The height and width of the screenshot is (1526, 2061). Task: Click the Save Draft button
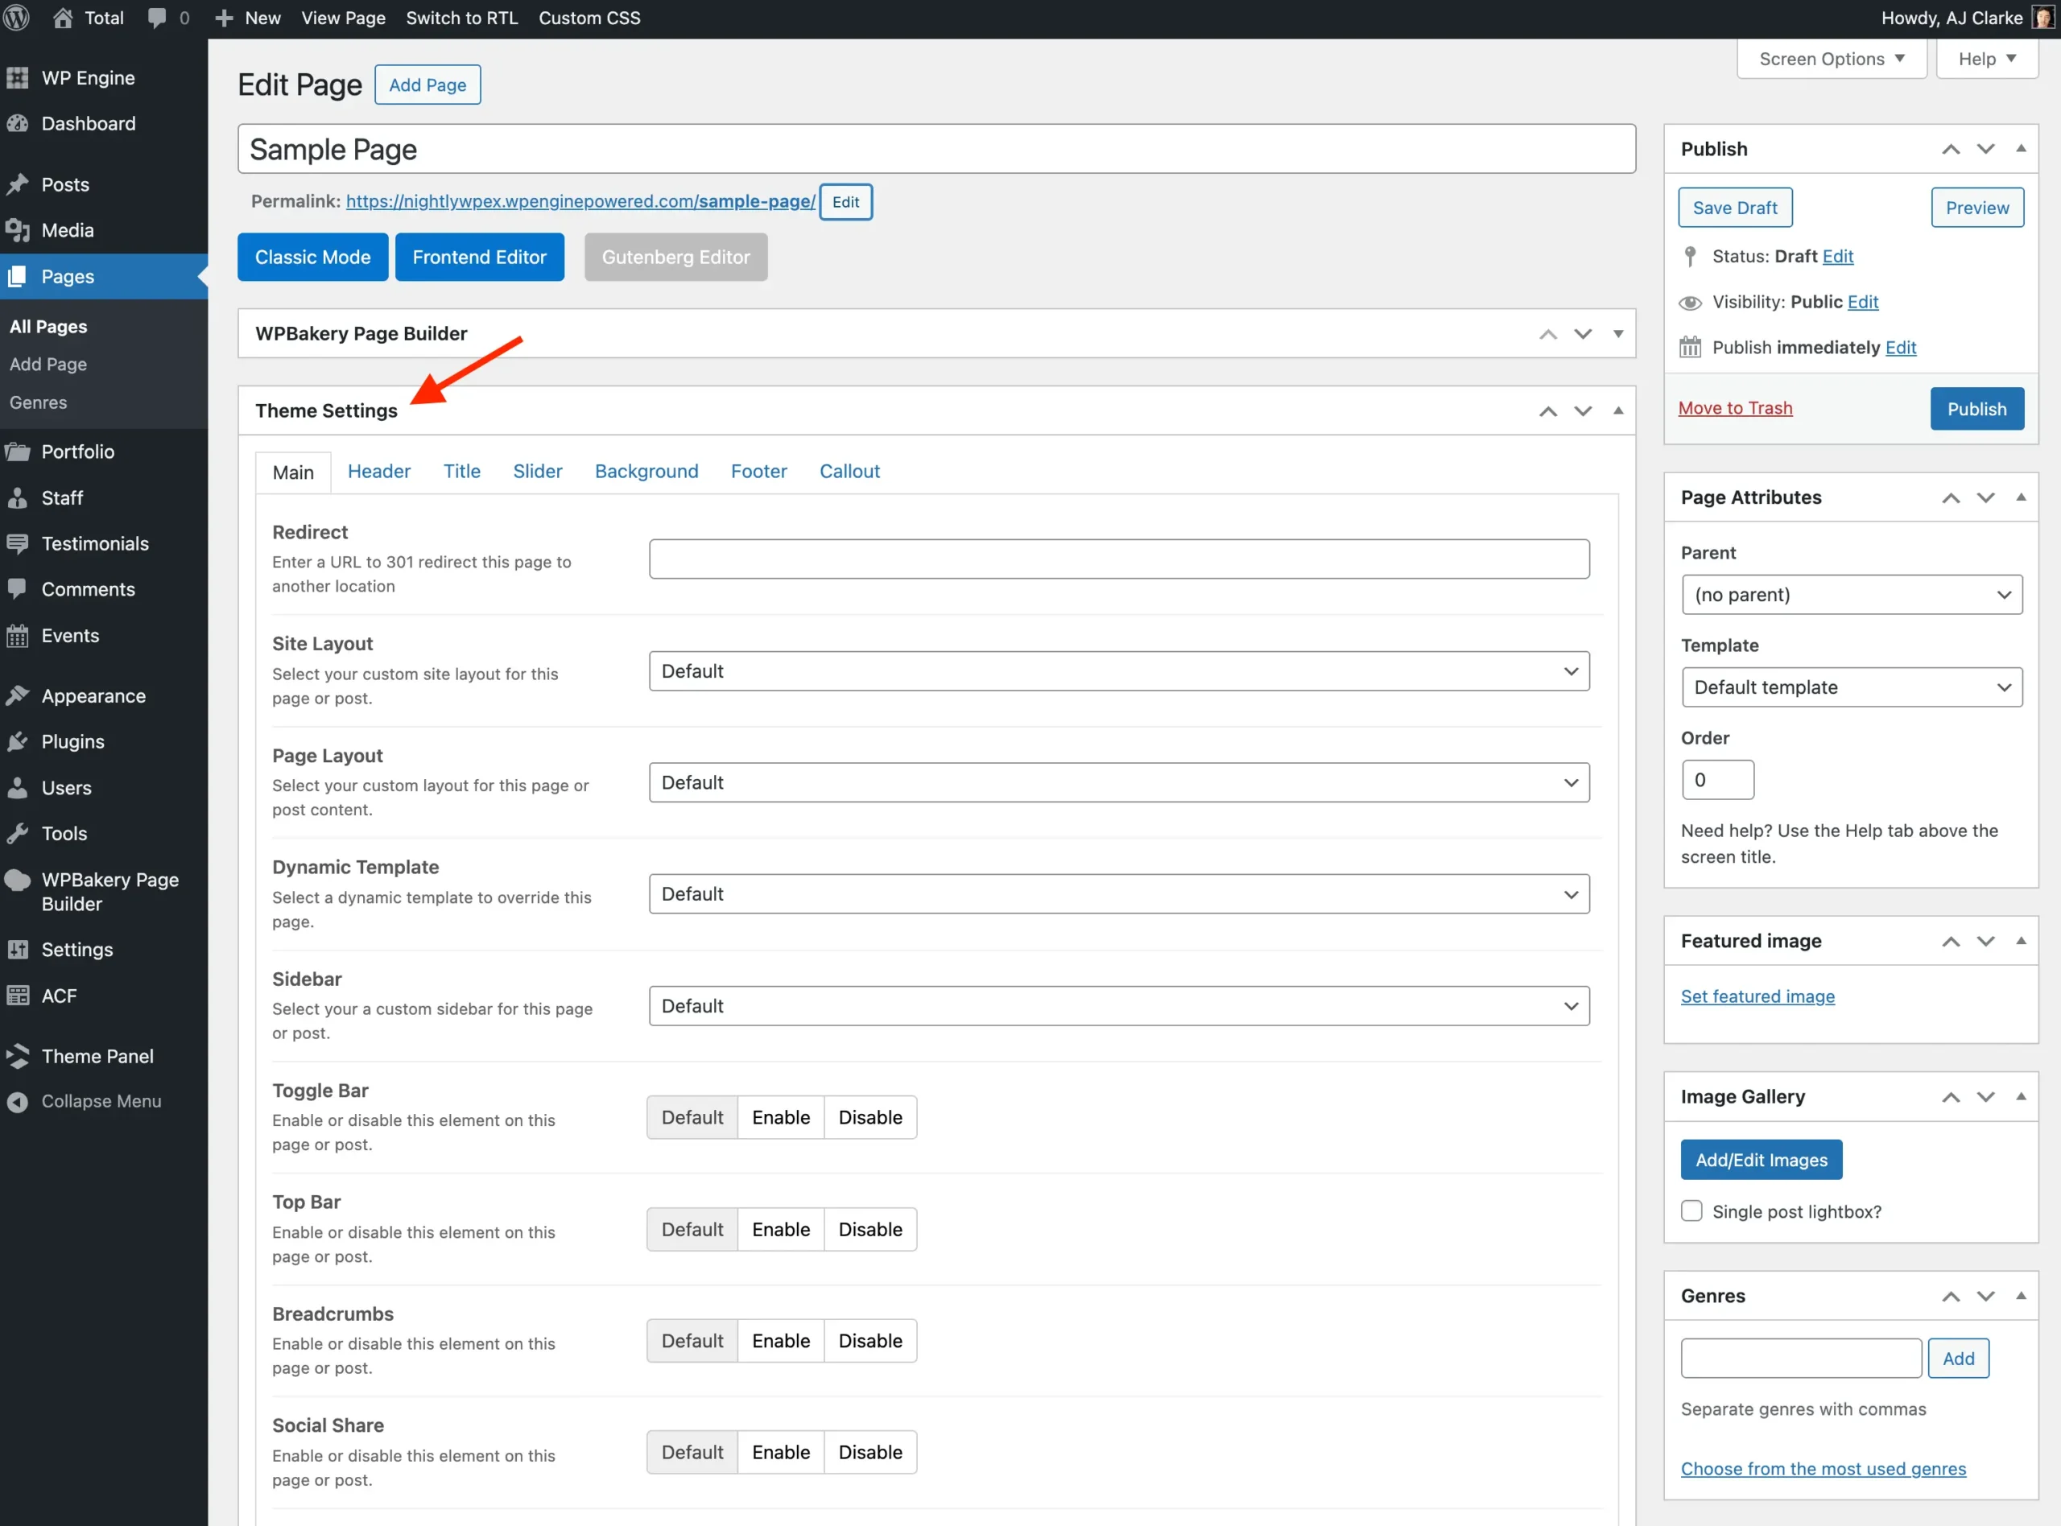pos(1734,207)
